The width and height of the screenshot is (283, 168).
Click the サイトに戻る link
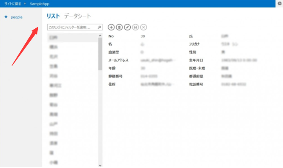[x=12, y=4]
